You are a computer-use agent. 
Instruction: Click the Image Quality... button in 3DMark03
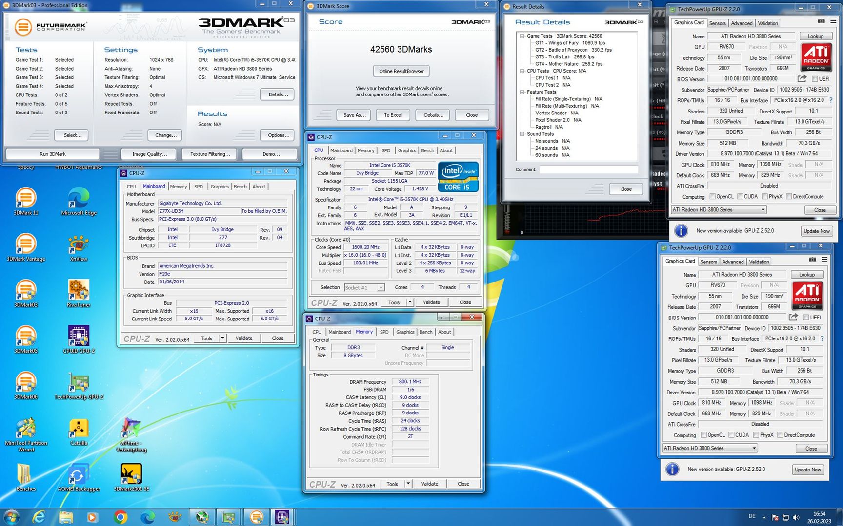pyautogui.click(x=150, y=154)
